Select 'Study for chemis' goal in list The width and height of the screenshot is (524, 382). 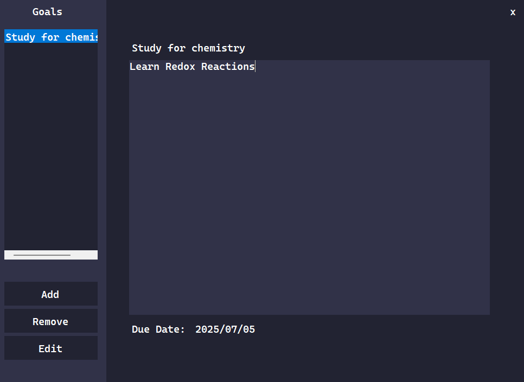(51, 36)
